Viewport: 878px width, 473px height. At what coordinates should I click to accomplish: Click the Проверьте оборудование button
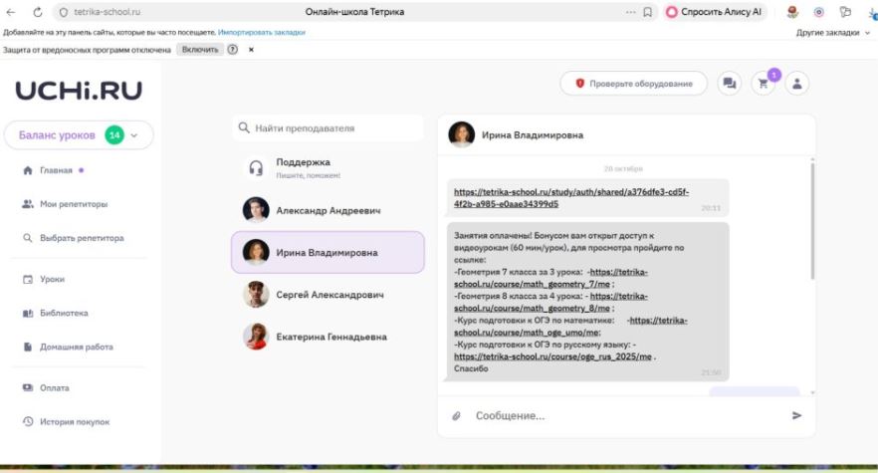pos(633,84)
